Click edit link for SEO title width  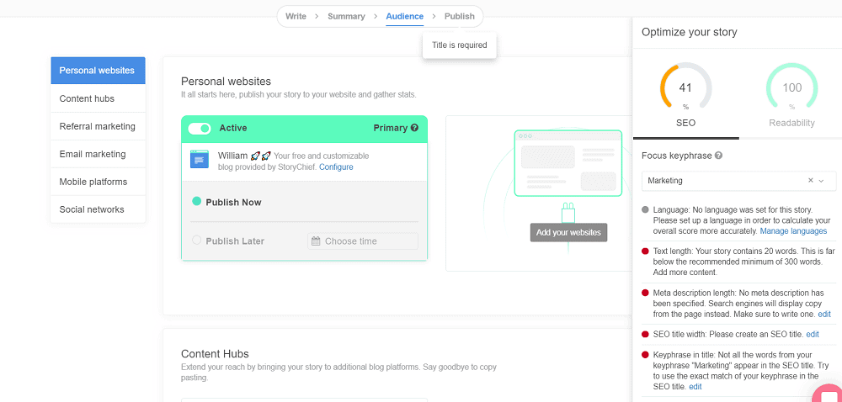(x=813, y=334)
